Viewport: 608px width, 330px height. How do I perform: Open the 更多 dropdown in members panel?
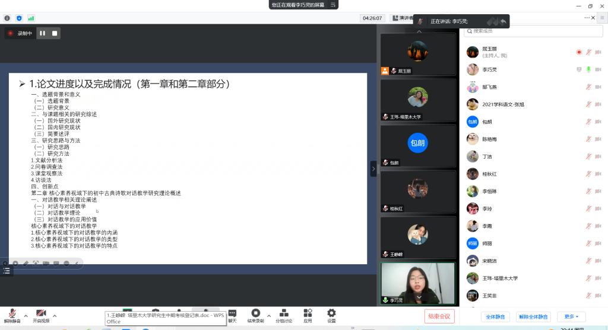571,317
